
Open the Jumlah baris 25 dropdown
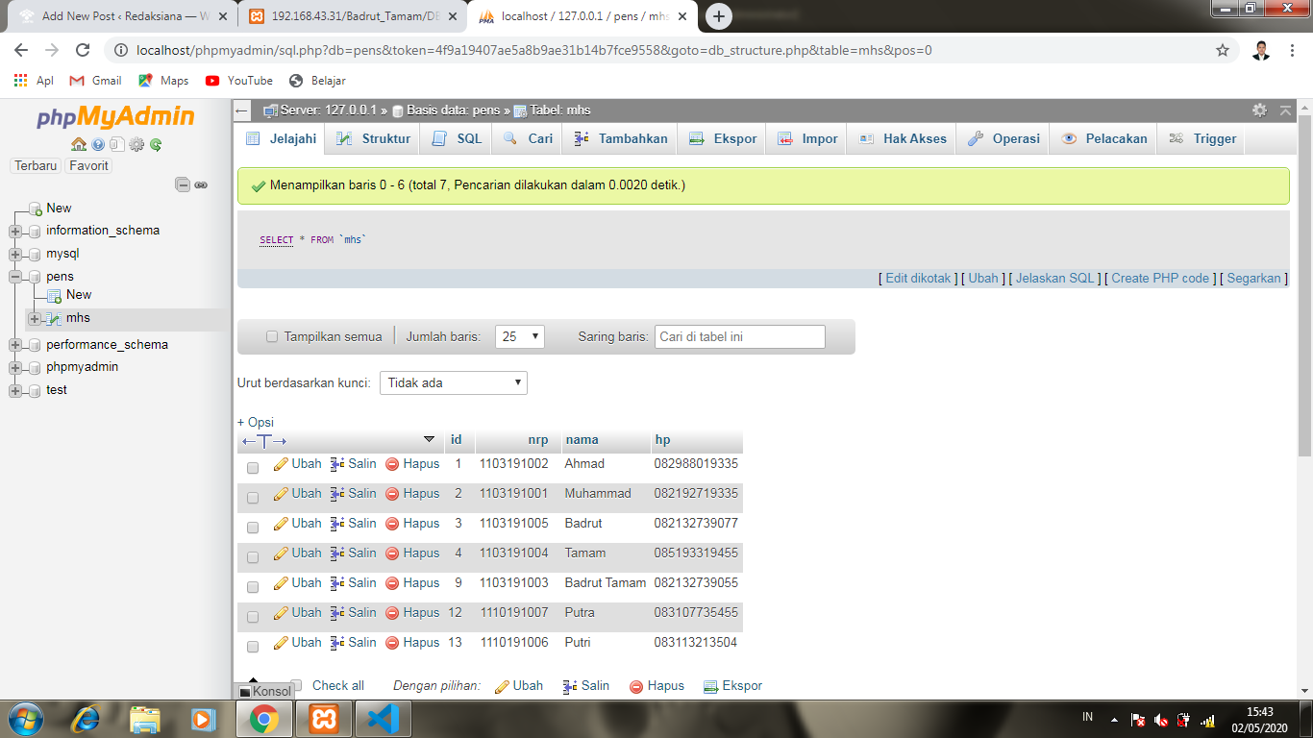click(520, 337)
